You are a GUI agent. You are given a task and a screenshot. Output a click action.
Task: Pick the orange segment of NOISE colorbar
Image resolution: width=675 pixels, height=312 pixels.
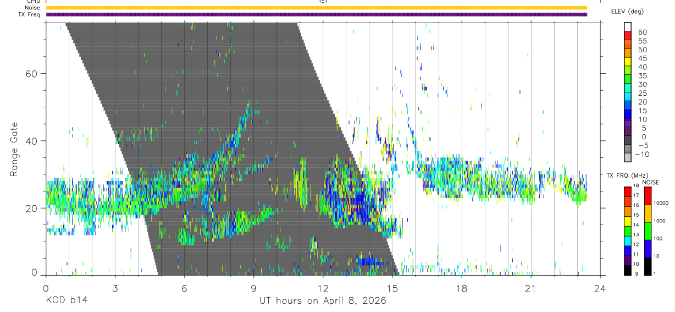[647, 213]
